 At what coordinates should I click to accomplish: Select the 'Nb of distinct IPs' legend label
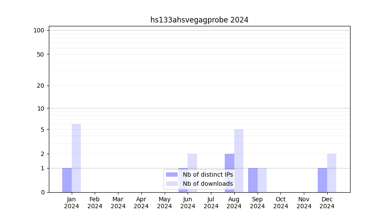click(x=207, y=175)
